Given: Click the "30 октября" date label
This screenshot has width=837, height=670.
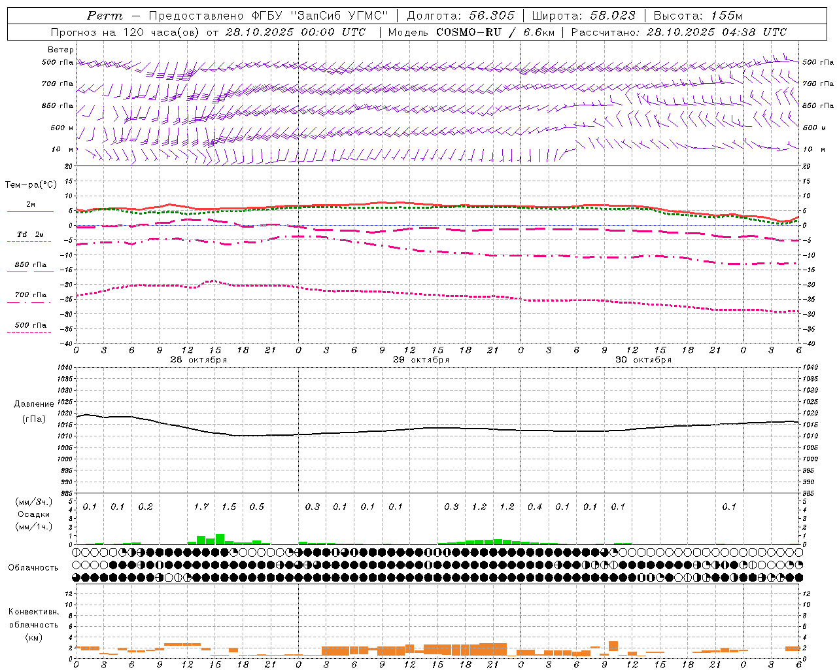Looking at the screenshot, I should pyautogui.click(x=643, y=360).
